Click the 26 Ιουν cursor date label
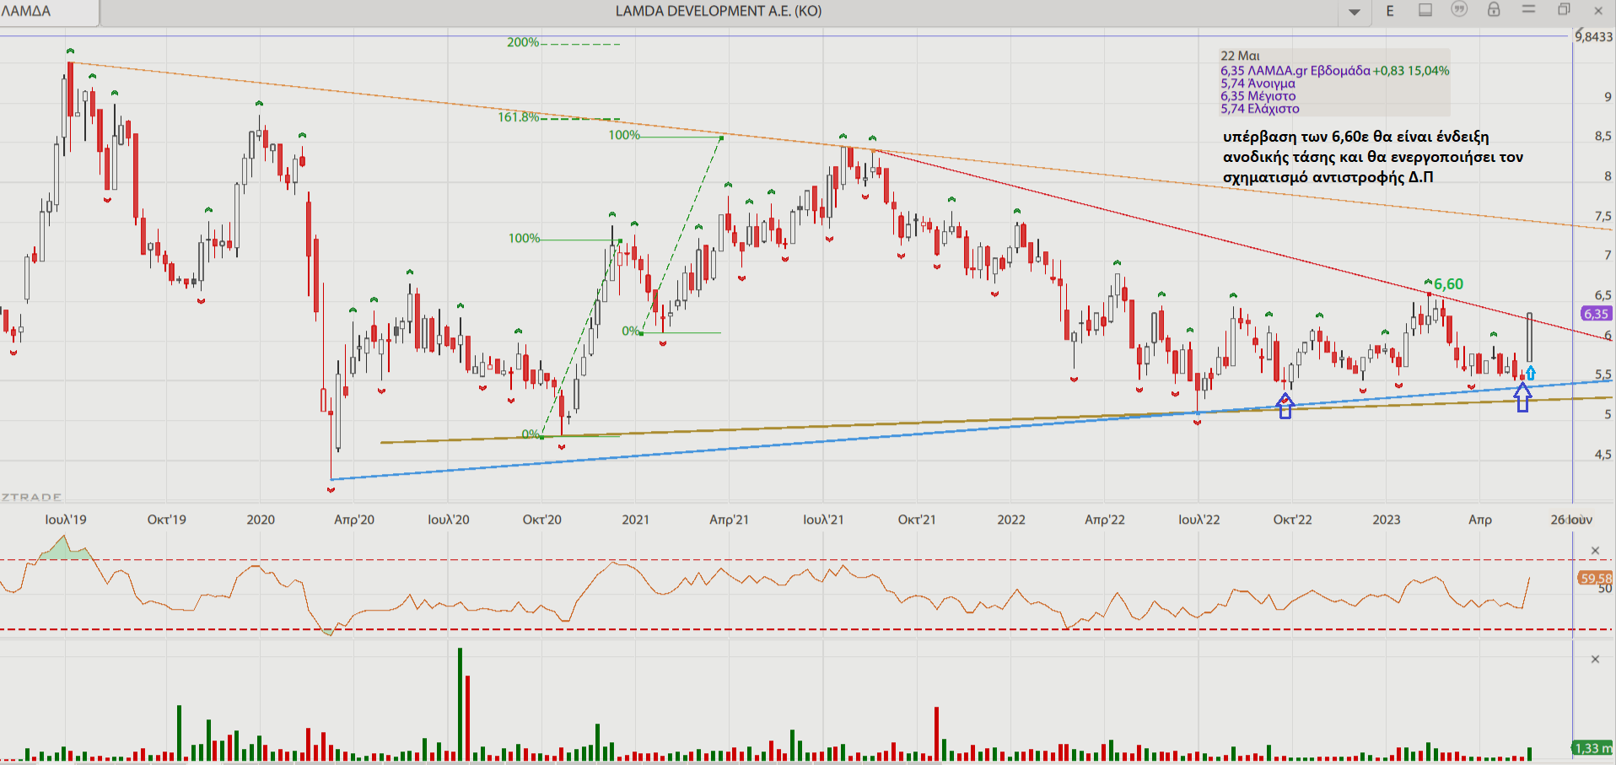1616x765 pixels. [1571, 520]
